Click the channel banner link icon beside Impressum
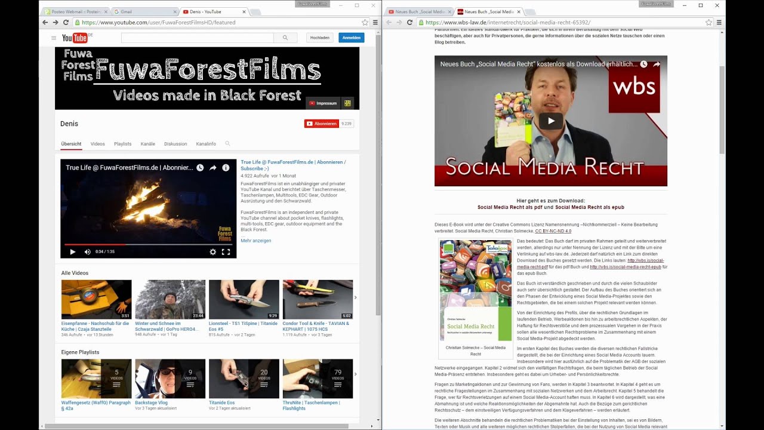The image size is (764, 430). click(348, 103)
